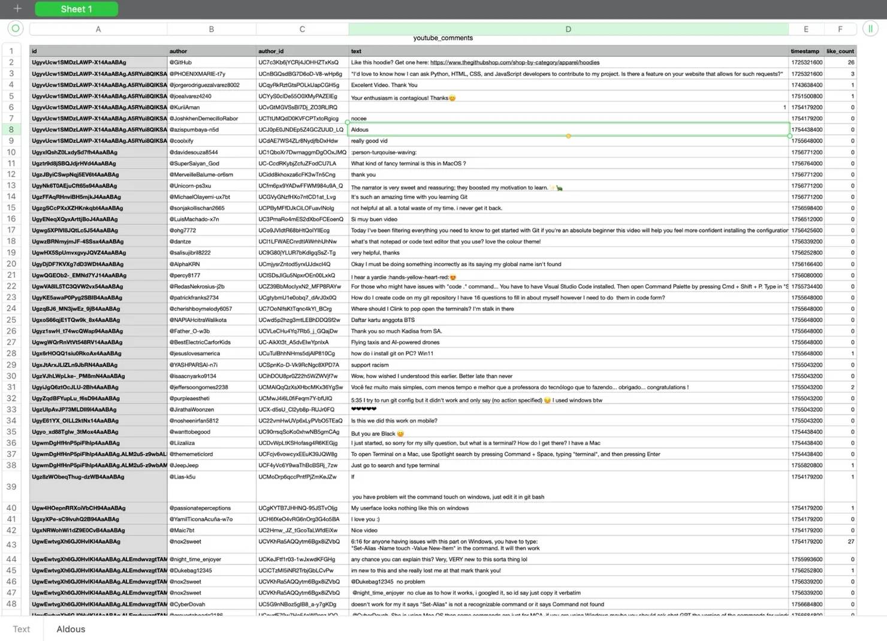Select row 1 via its row number
The height and width of the screenshot is (641, 887).
11,51
